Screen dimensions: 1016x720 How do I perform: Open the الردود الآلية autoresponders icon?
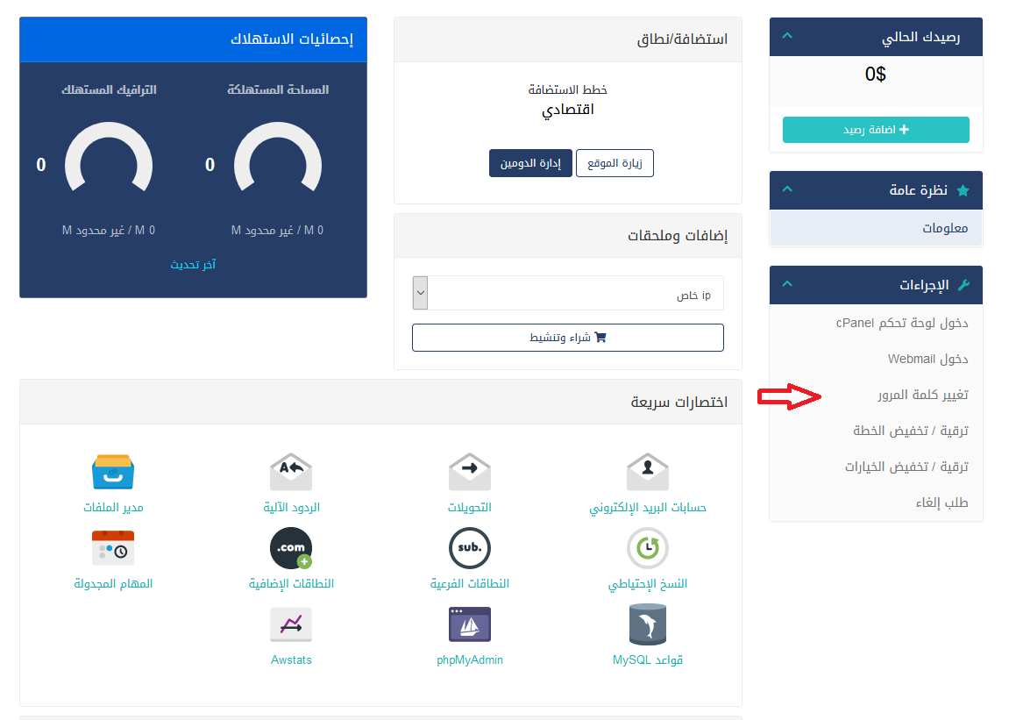pyautogui.click(x=291, y=472)
